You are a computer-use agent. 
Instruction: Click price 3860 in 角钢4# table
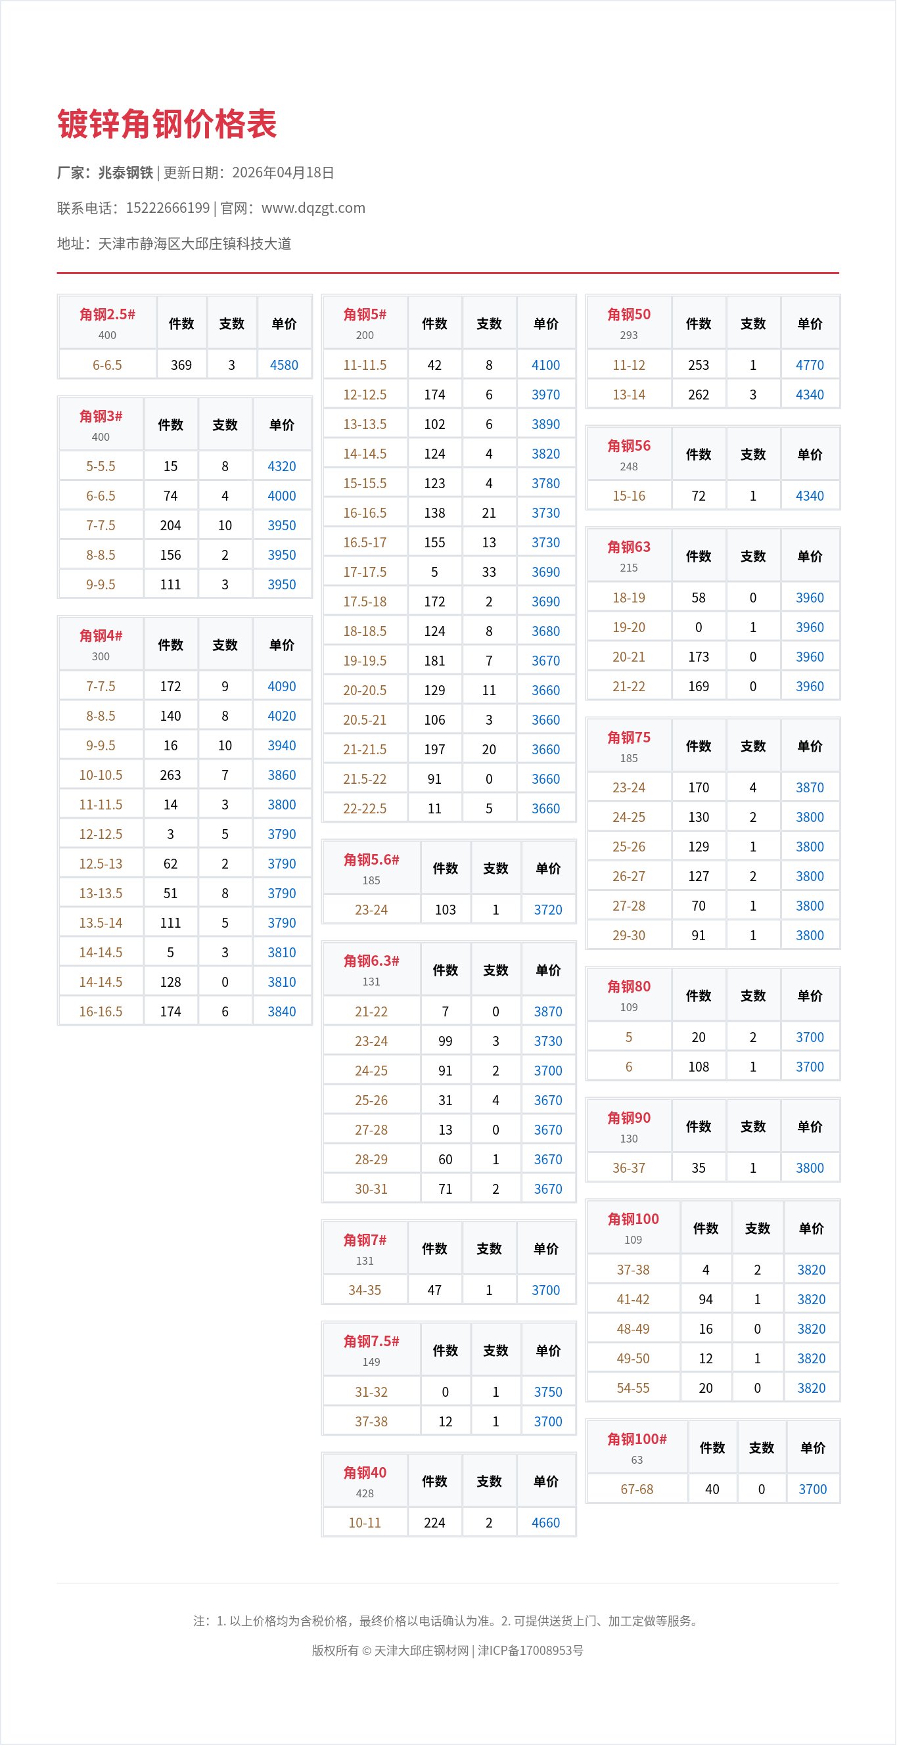[282, 775]
